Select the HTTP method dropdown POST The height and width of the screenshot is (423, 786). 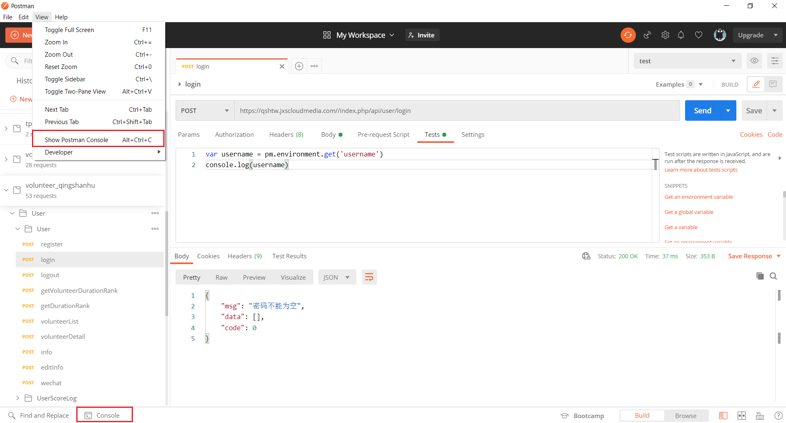tap(205, 110)
